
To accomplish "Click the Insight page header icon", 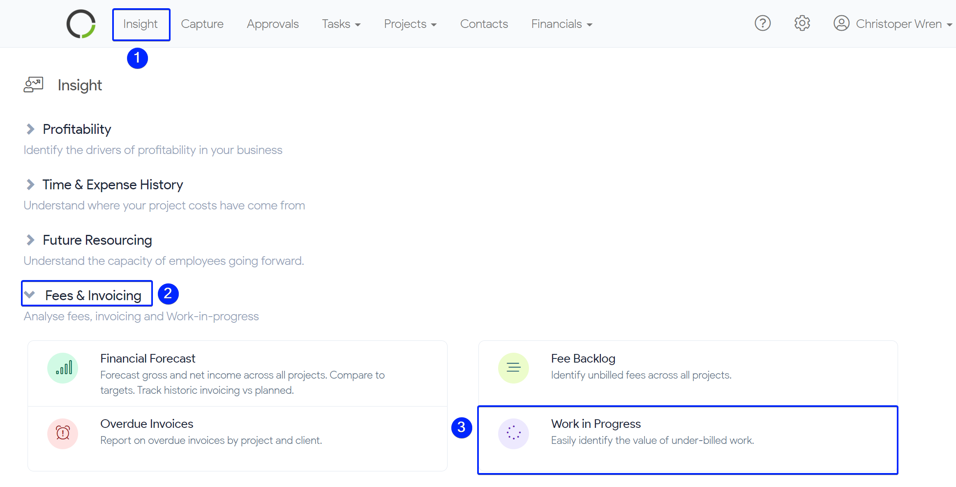I will click(x=34, y=85).
